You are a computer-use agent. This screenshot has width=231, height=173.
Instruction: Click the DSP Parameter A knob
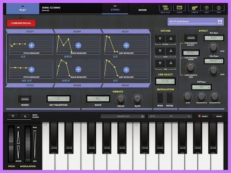[x=201, y=97]
